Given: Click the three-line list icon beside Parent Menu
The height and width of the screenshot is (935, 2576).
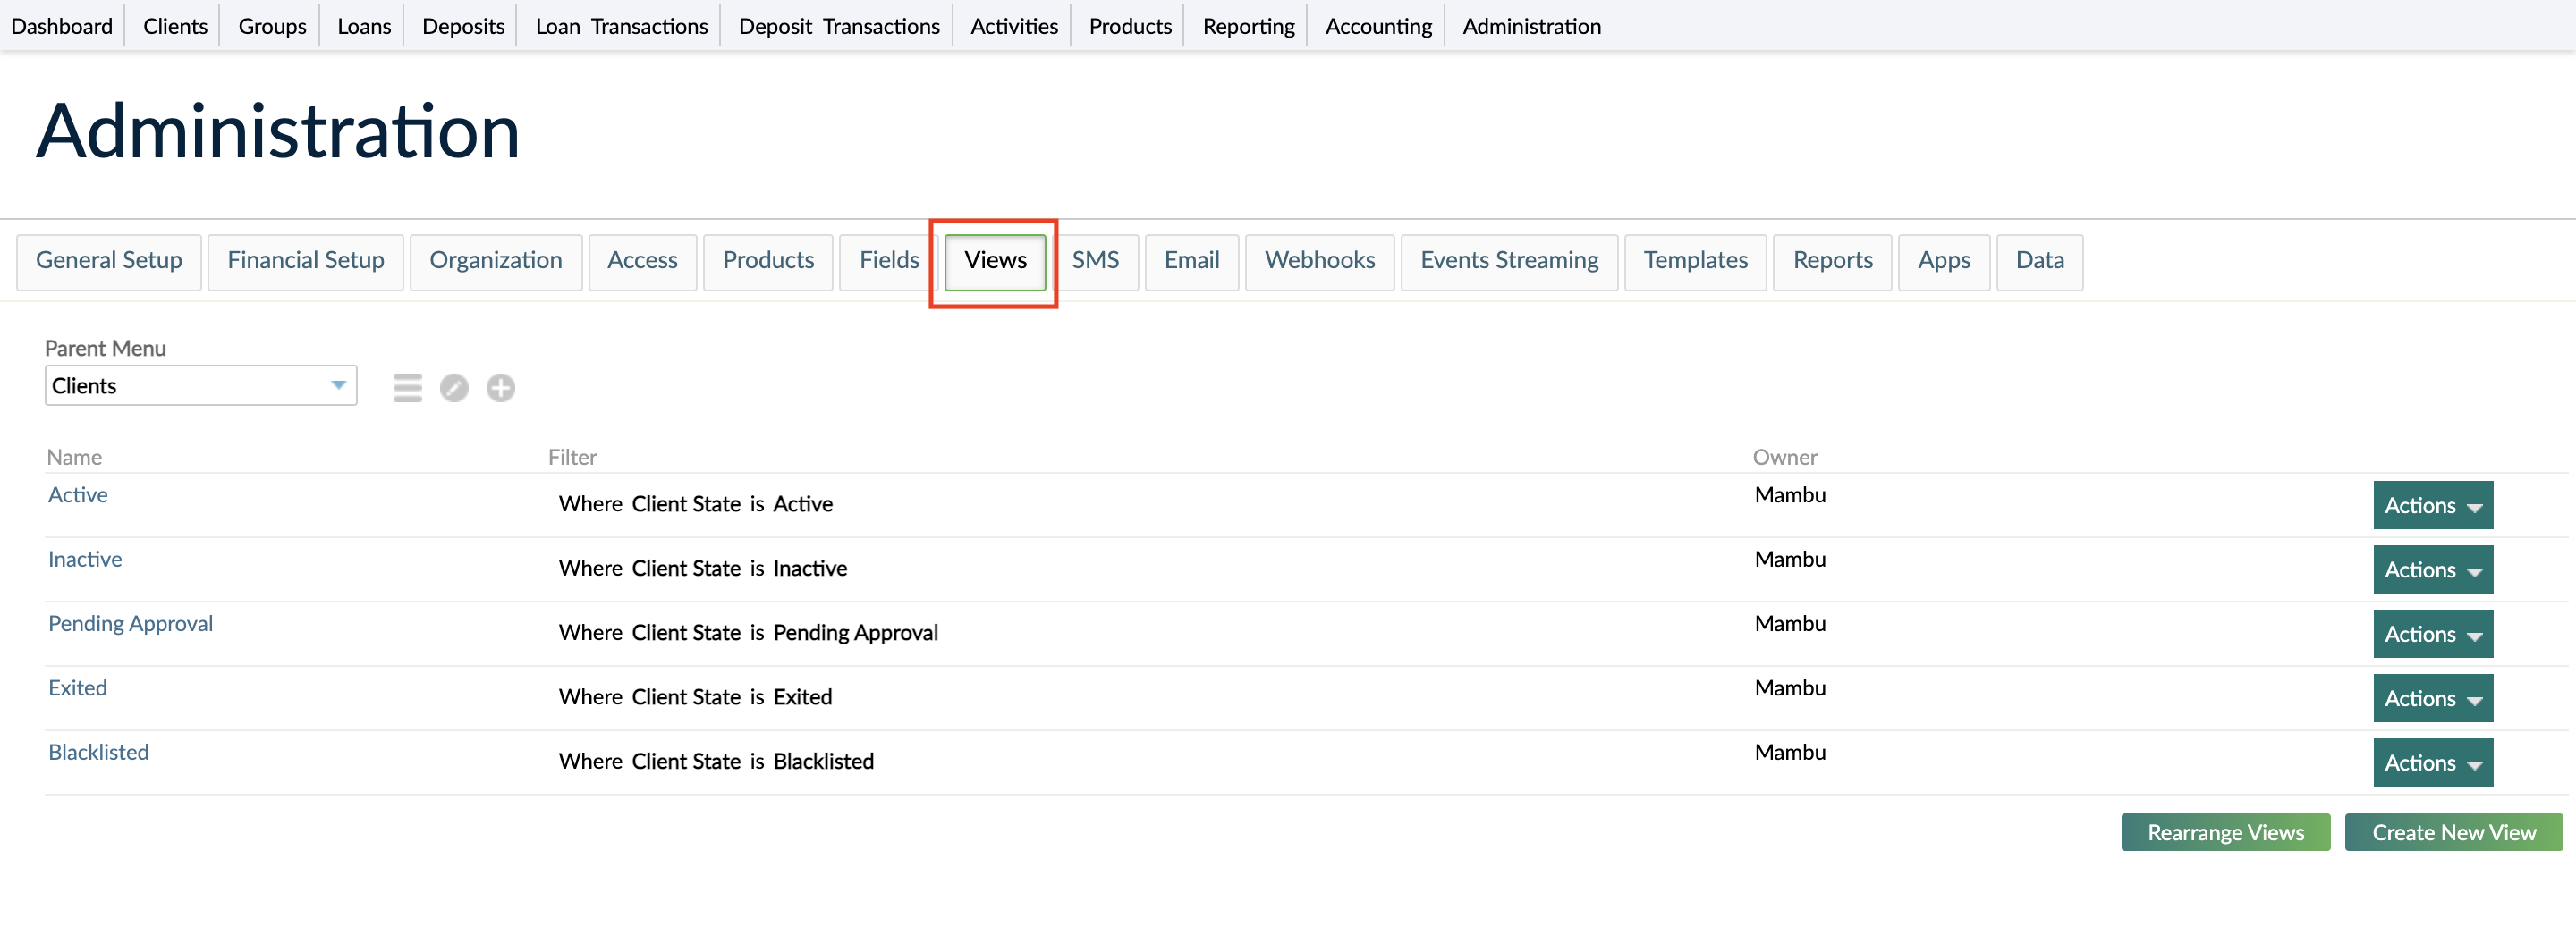Looking at the screenshot, I should [407, 388].
